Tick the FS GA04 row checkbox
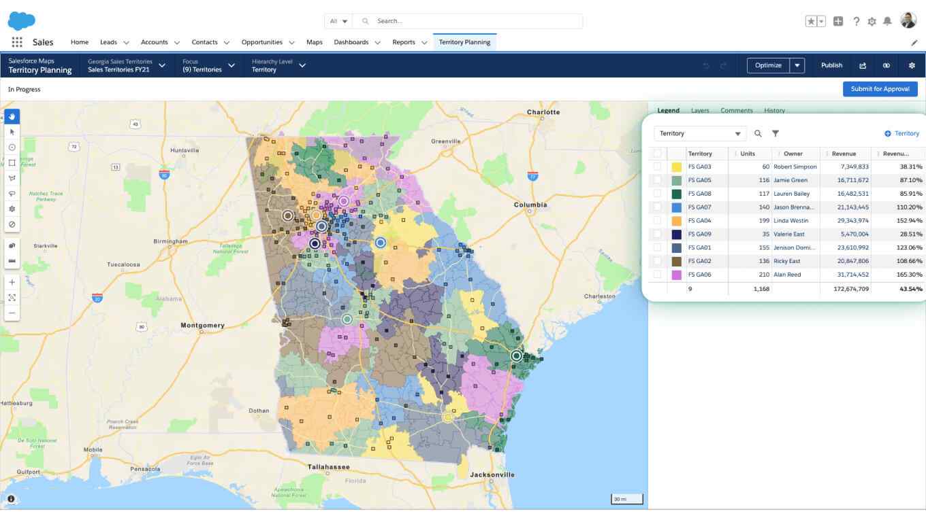The image size is (926, 520). pos(657,220)
